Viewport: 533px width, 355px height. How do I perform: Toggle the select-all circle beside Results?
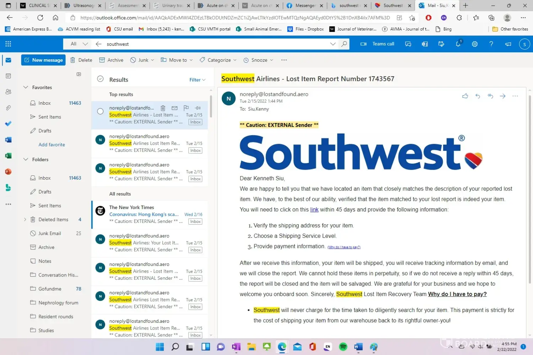coord(100,79)
